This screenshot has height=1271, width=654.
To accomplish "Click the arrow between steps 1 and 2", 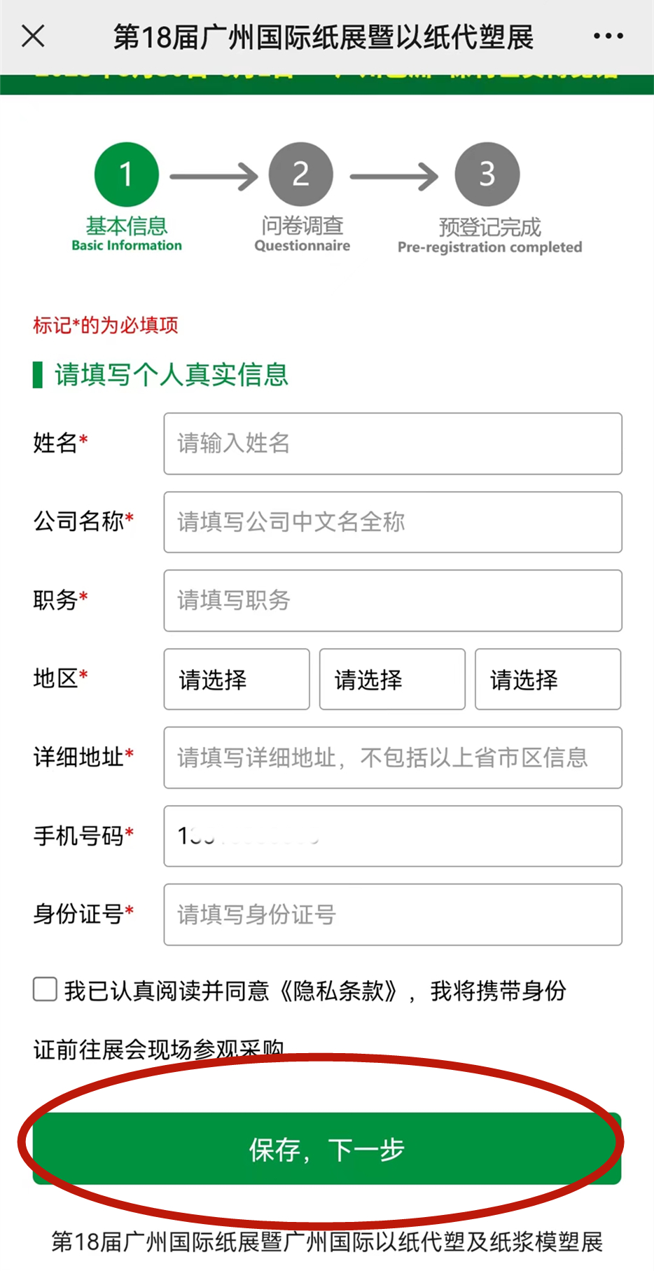I will pos(214,177).
